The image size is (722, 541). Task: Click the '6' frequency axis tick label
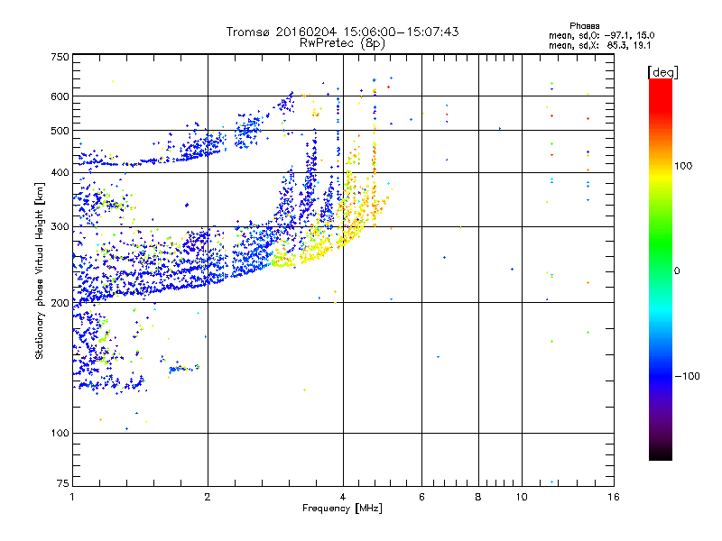point(421,497)
